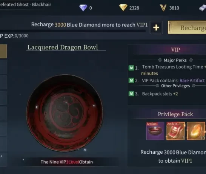Click the yellow diamond currency icon
The width and height of the screenshot is (206, 174).
(x=123, y=8)
